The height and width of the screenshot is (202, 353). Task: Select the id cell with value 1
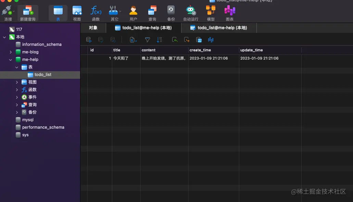[x=100, y=58]
